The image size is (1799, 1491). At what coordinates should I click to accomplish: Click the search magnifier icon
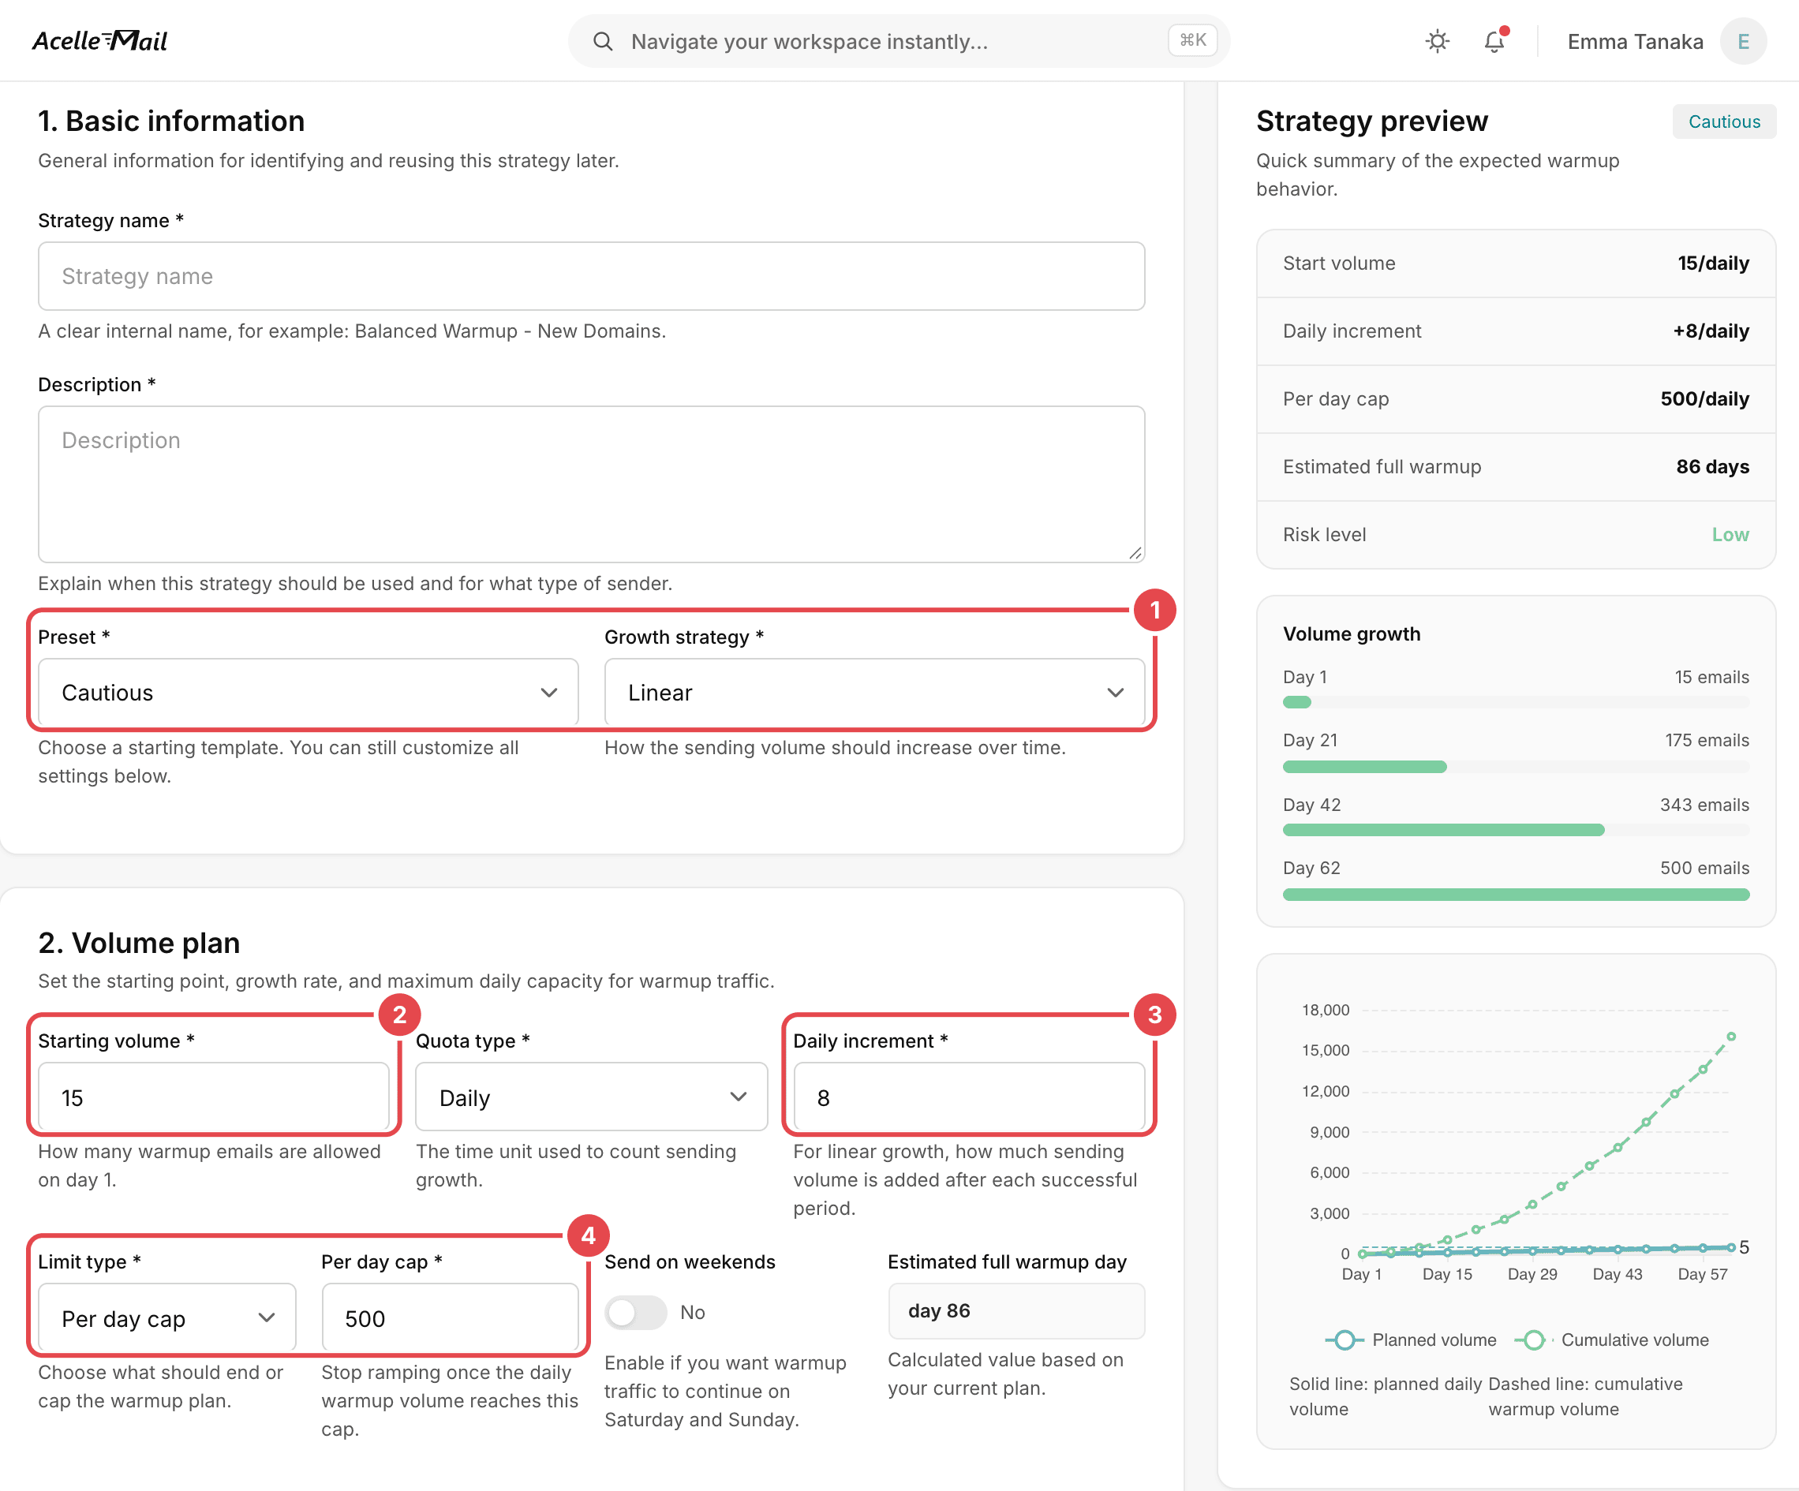(603, 41)
